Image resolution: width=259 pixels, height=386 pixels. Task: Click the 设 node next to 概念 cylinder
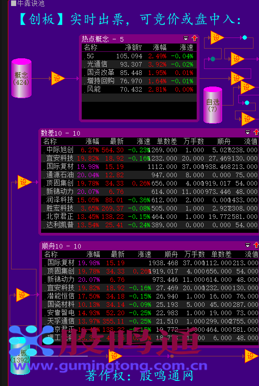[x=58, y=79]
